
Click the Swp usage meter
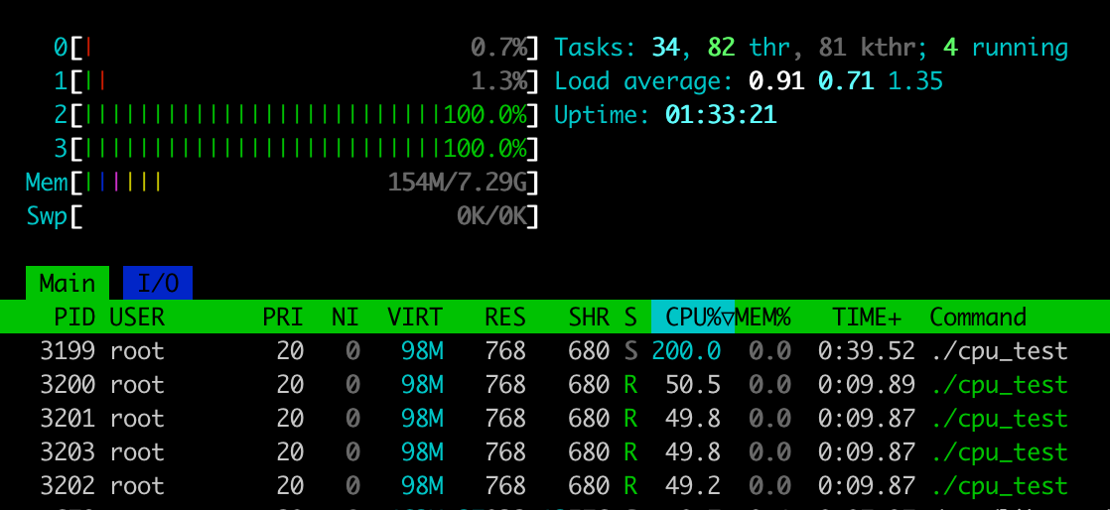point(303,216)
